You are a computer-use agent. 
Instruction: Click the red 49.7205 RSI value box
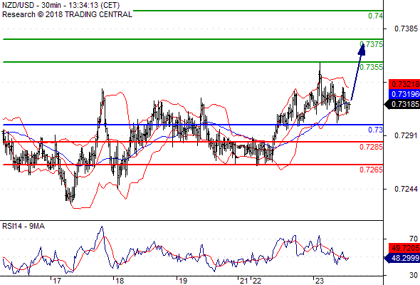point(404,248)
